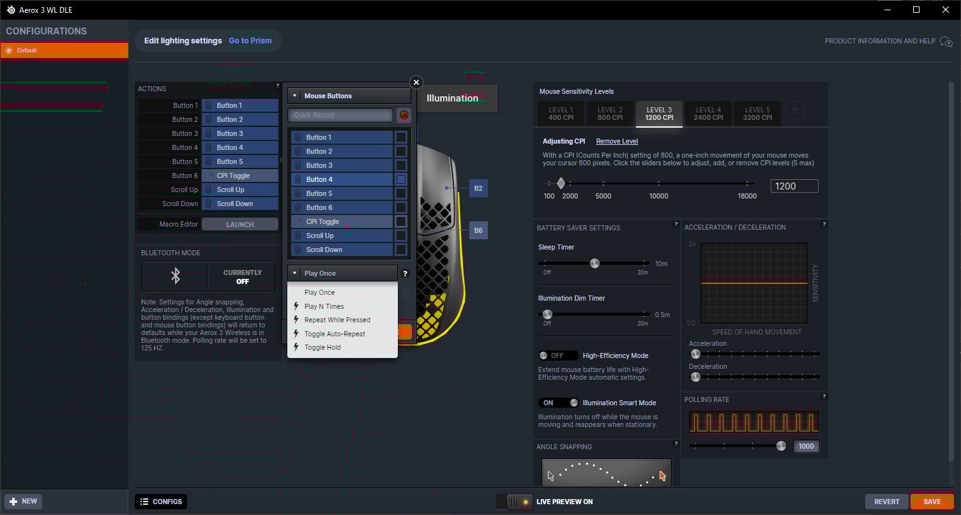
Task: Click the B2 mouse button label
Action: pyautogui.click(x=478, y=188)
